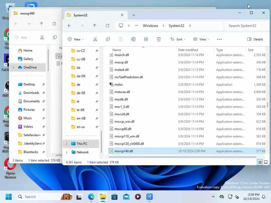Select mstsc application file
The height and width of the screenshot is (203, 271).
coord(119,85)
